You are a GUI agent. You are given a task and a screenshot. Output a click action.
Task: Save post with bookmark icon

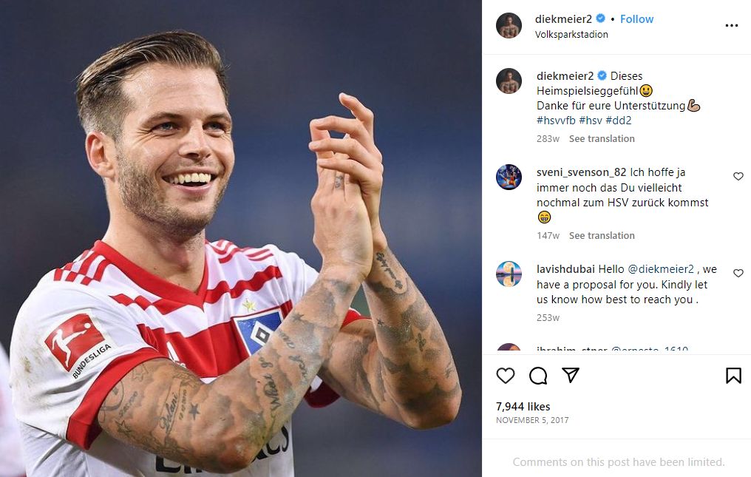(x=733, y=376)
